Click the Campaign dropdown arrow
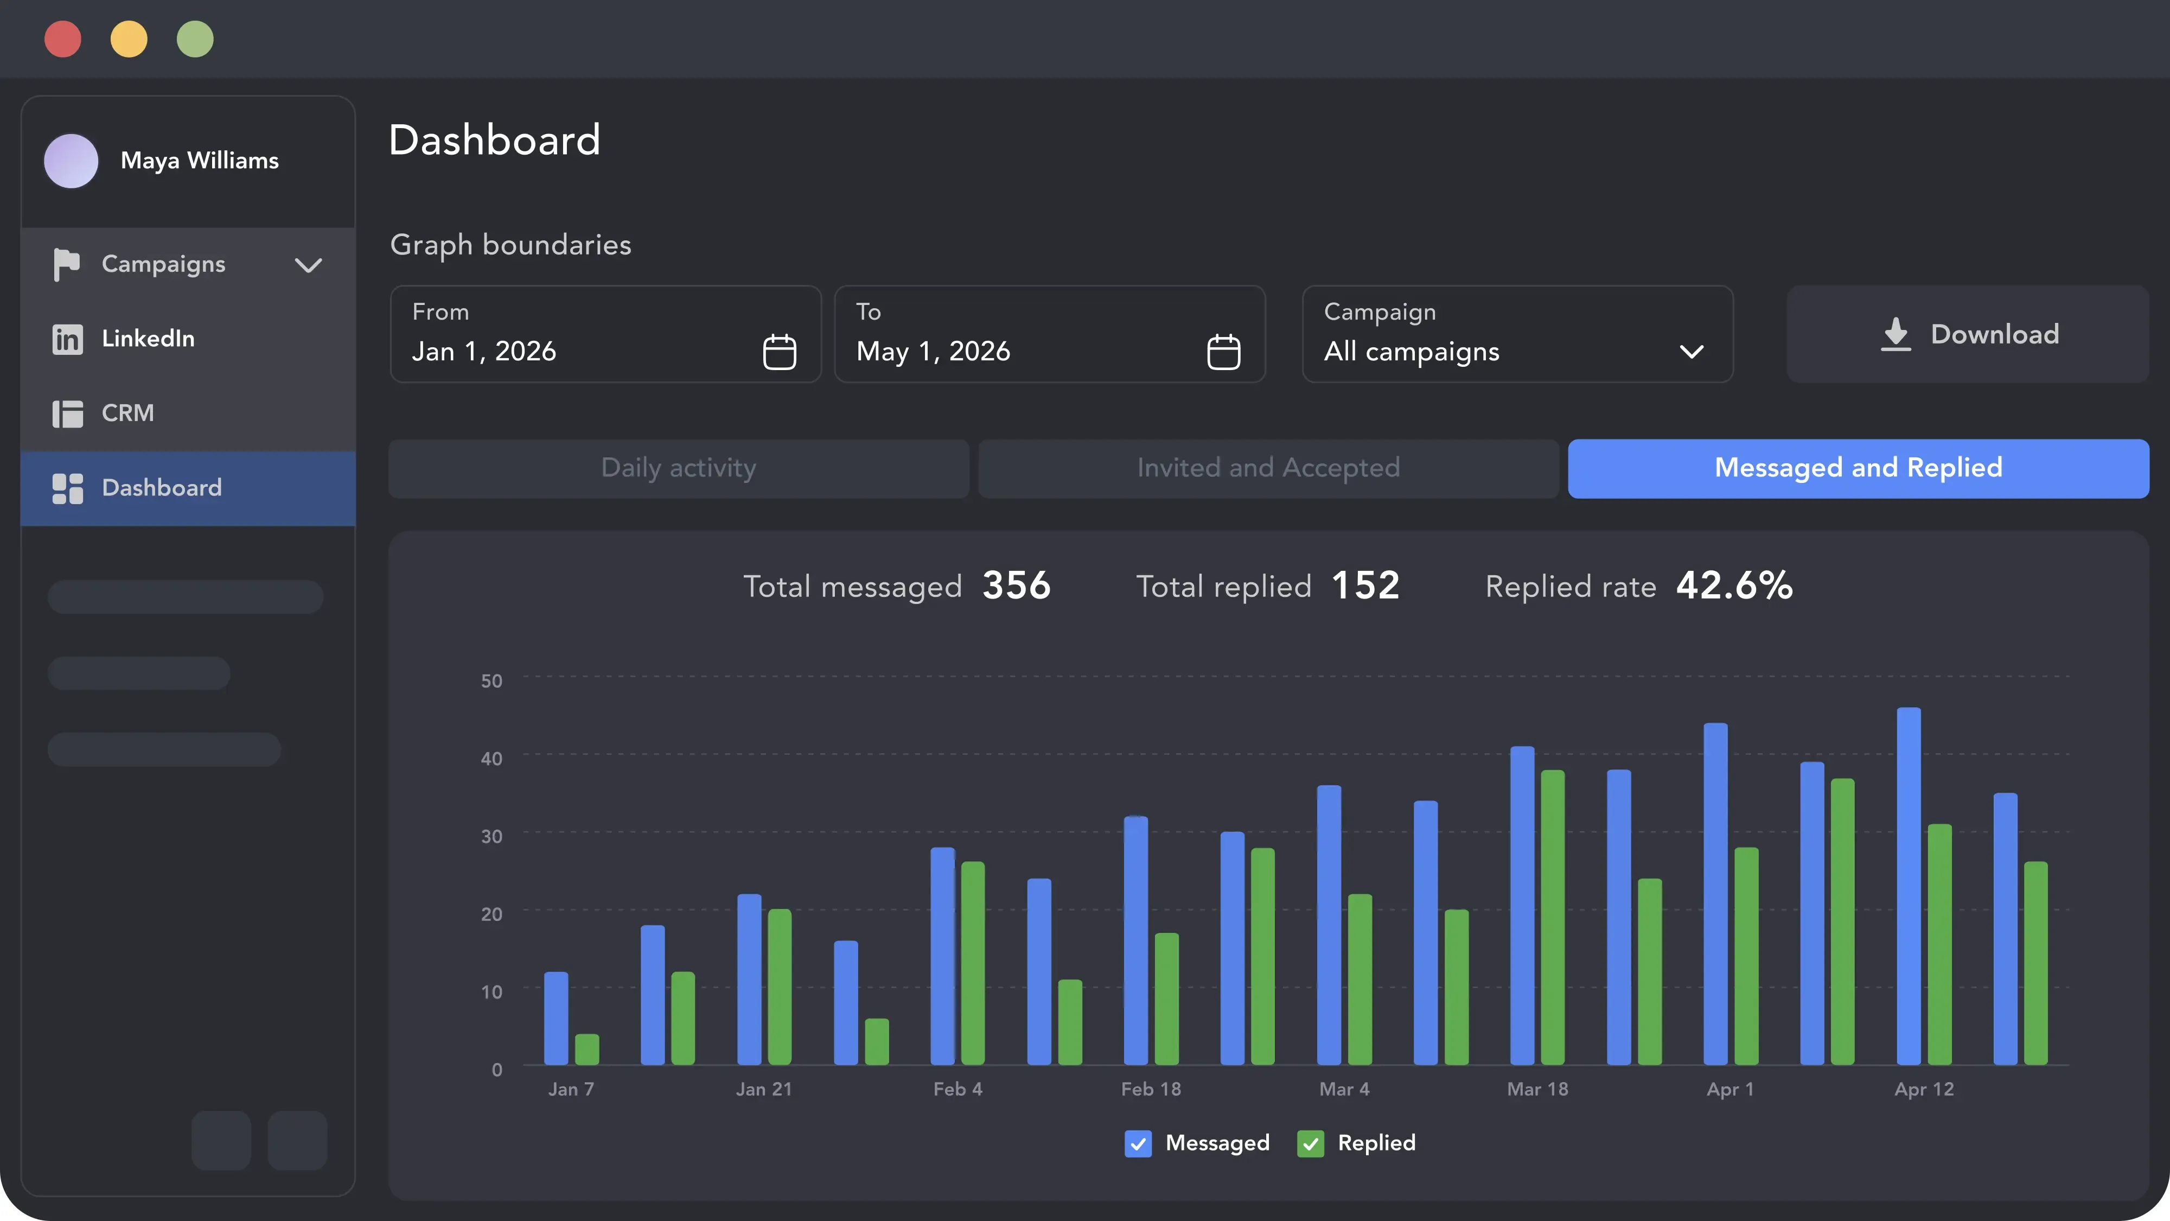 pos(1692,352)
